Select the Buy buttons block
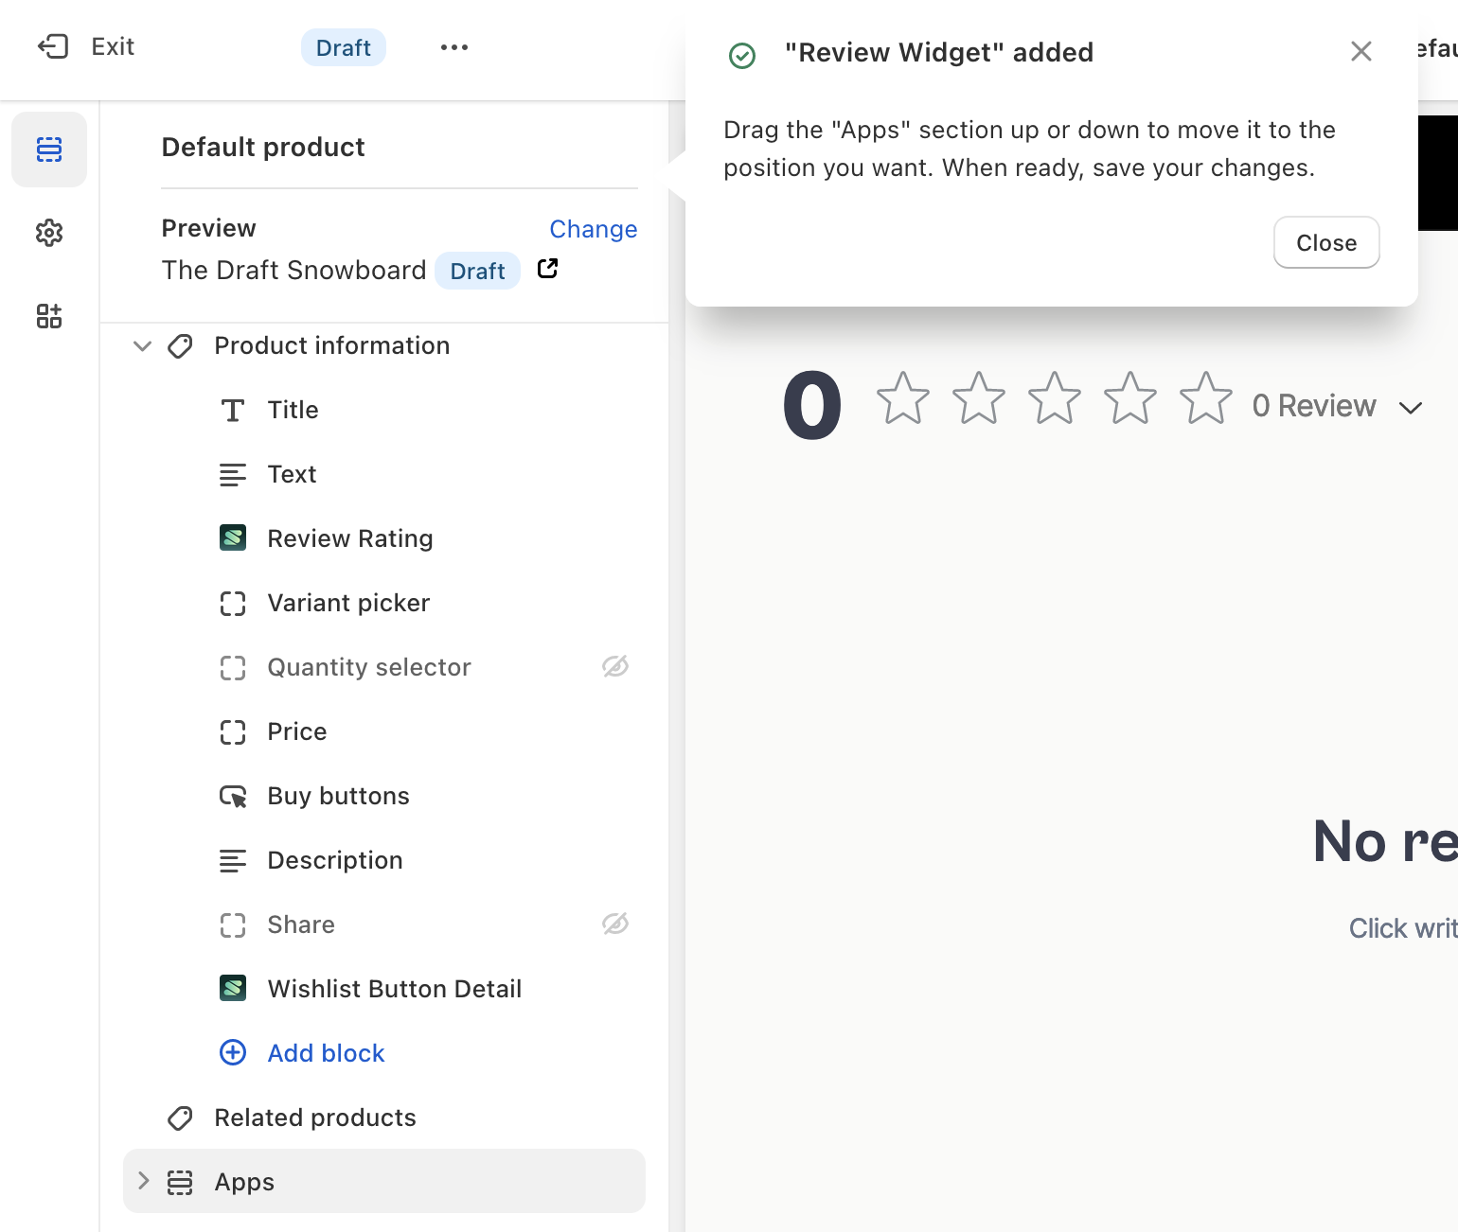The width and height of the screenshot is (1458, 1232). tap(338, 796)
